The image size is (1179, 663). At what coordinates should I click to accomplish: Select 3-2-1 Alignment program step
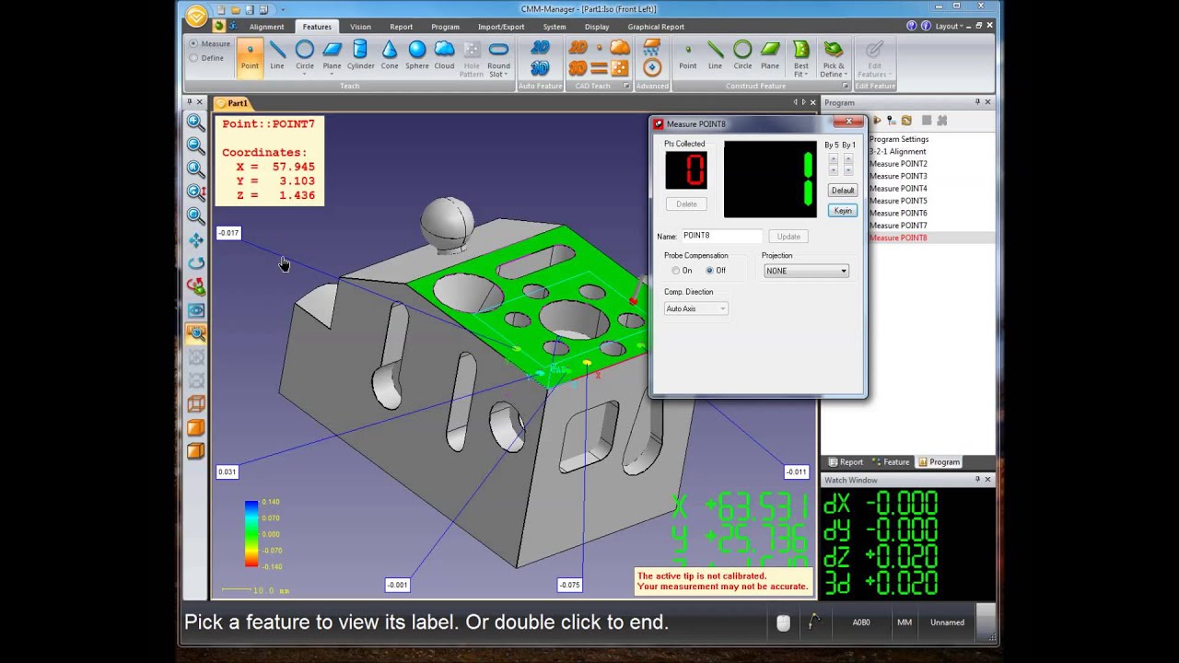pyautogui.click(x=897, y=151)
